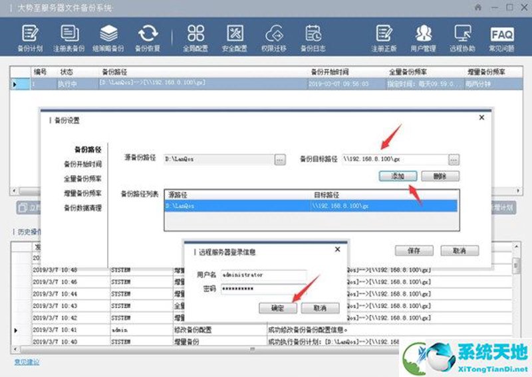This screenshot has height=377, width=532.
Task: Switch to the 全量备份频率 settings tab
Action: pyautogui.click(x=82, y=179)
